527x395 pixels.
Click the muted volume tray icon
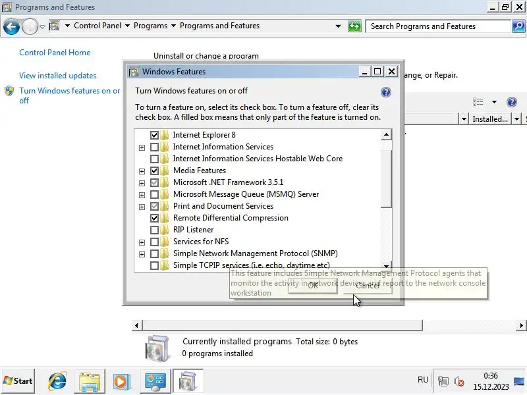click(x=458, y=381)
